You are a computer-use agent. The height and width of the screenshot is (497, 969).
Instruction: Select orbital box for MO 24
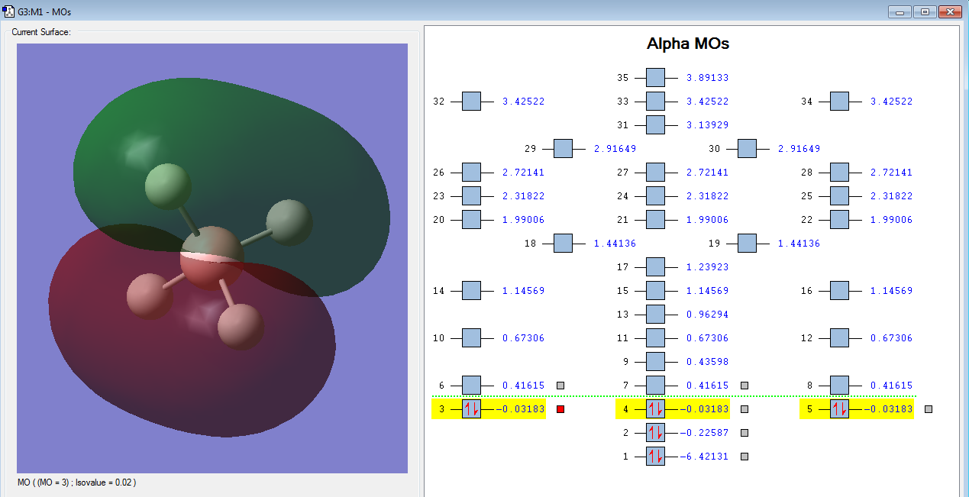(x=655, y=196)
